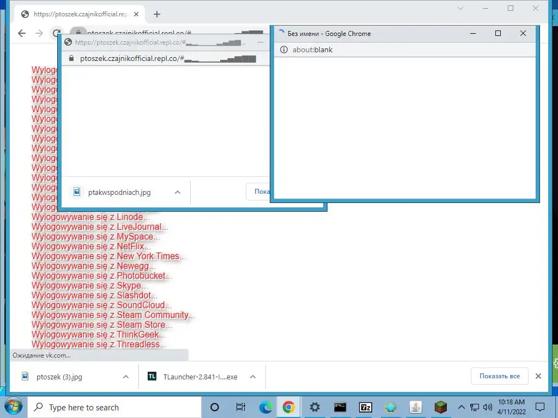Click text Wylogowywanie się z SoundCloud

tap(101, 305)
